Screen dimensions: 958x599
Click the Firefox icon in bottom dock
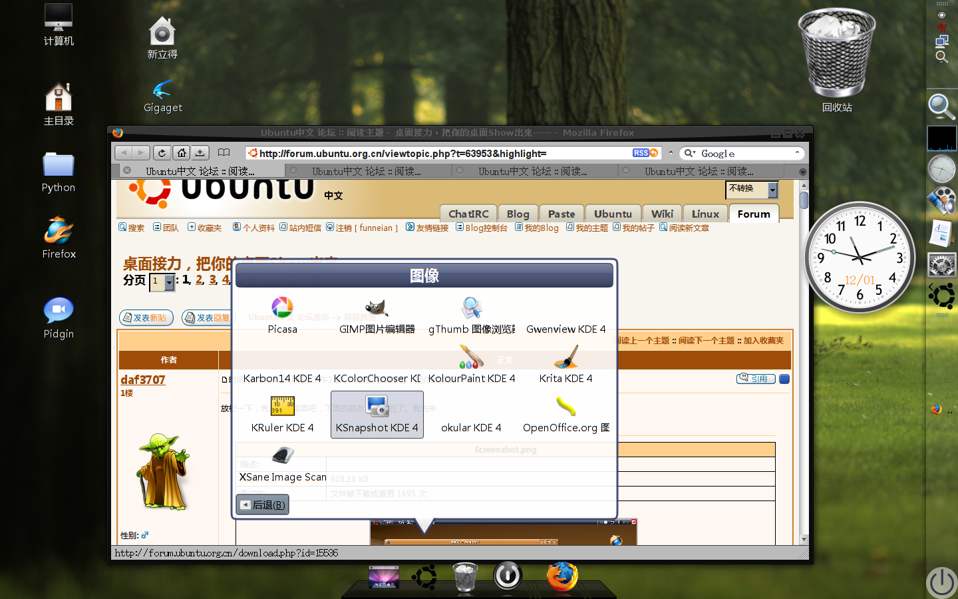[x=562, y=576]
